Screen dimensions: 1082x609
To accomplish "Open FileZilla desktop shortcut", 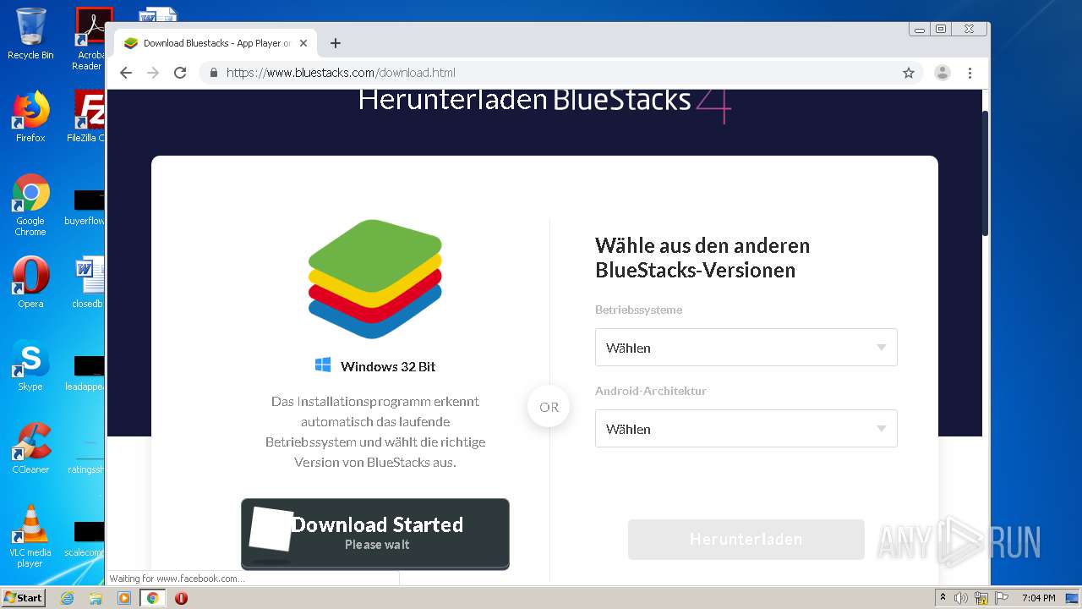I will [x=89, y=117].
